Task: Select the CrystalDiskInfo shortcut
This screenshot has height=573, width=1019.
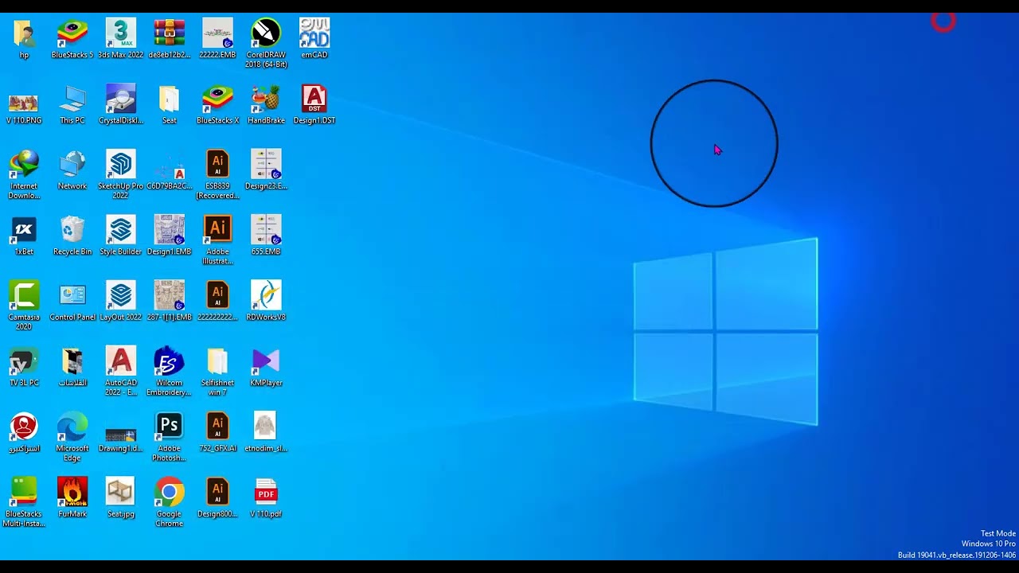Action: click(121, 99)
